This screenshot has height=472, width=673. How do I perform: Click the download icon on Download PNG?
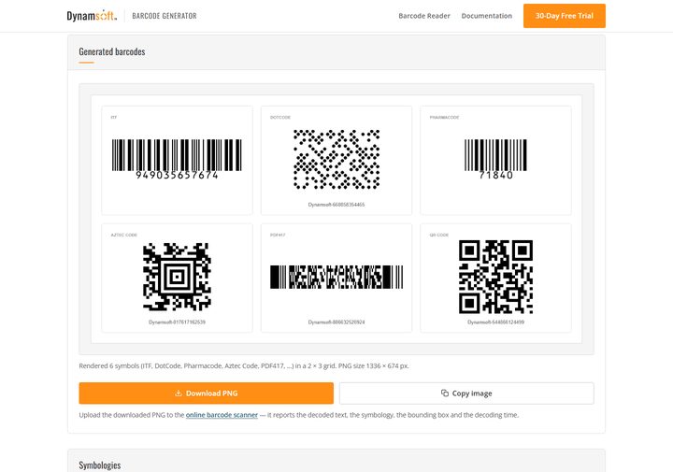coord(179,393)
